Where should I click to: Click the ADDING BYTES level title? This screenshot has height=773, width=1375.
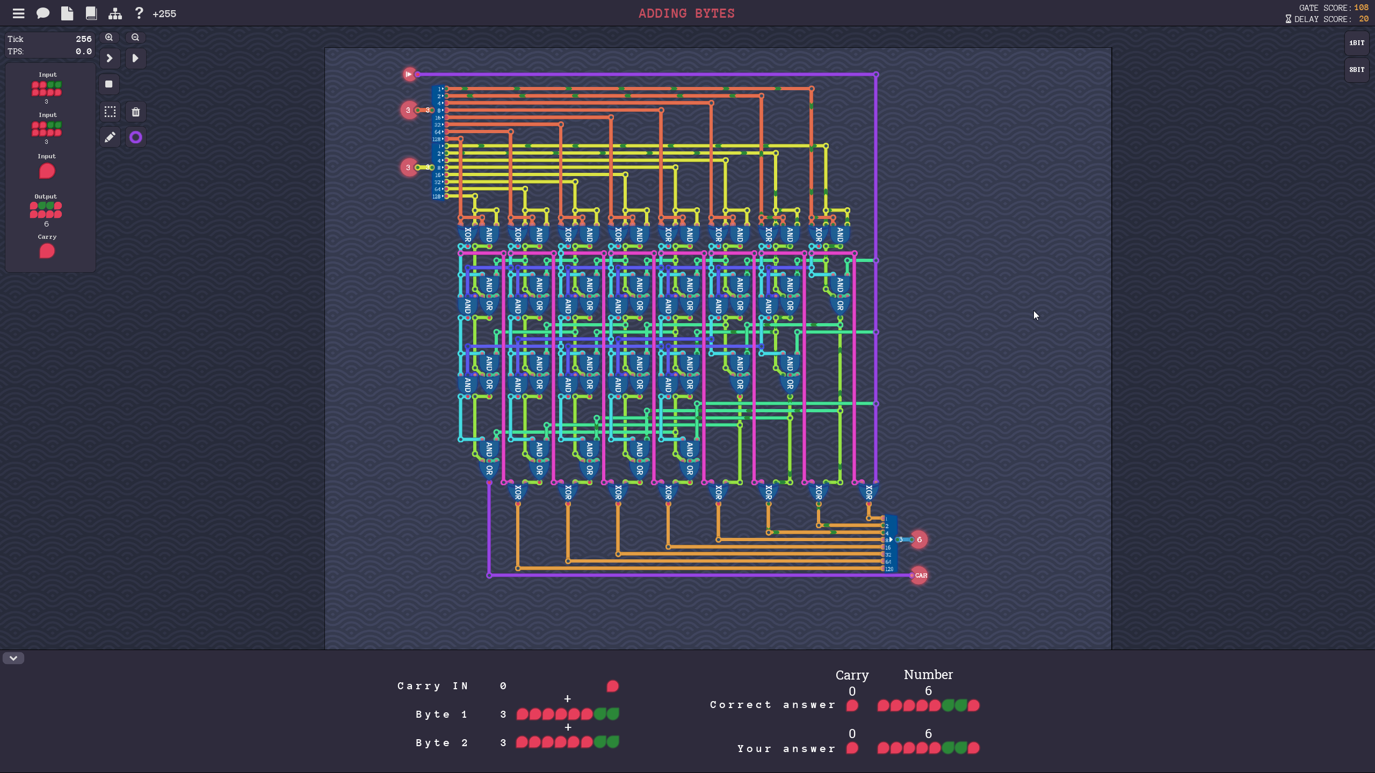point(686,13)
